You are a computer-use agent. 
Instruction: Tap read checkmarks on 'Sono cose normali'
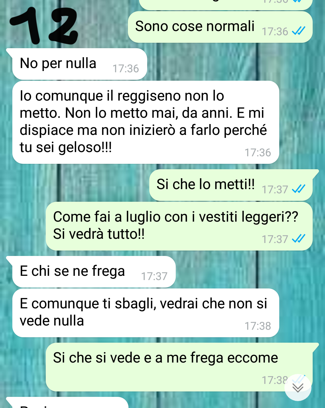tap(299, 31)
